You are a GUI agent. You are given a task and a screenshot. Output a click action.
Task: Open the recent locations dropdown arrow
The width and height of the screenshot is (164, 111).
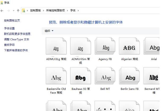coord(14,11)
